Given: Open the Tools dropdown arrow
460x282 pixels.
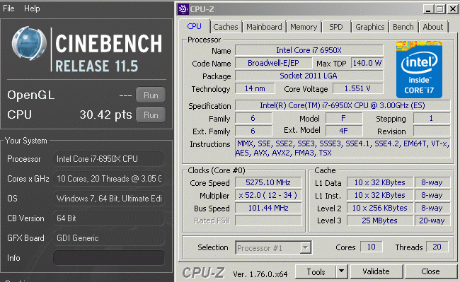Looking at the screenshot, I should (x=342, y=271).
